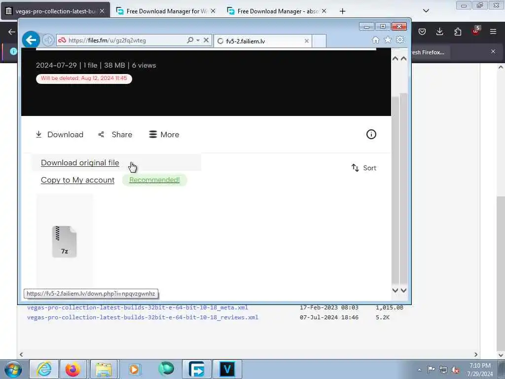Open Internet Explorer tools gear
The height and width of the screenshot is (379, 505).
[400, 39]
